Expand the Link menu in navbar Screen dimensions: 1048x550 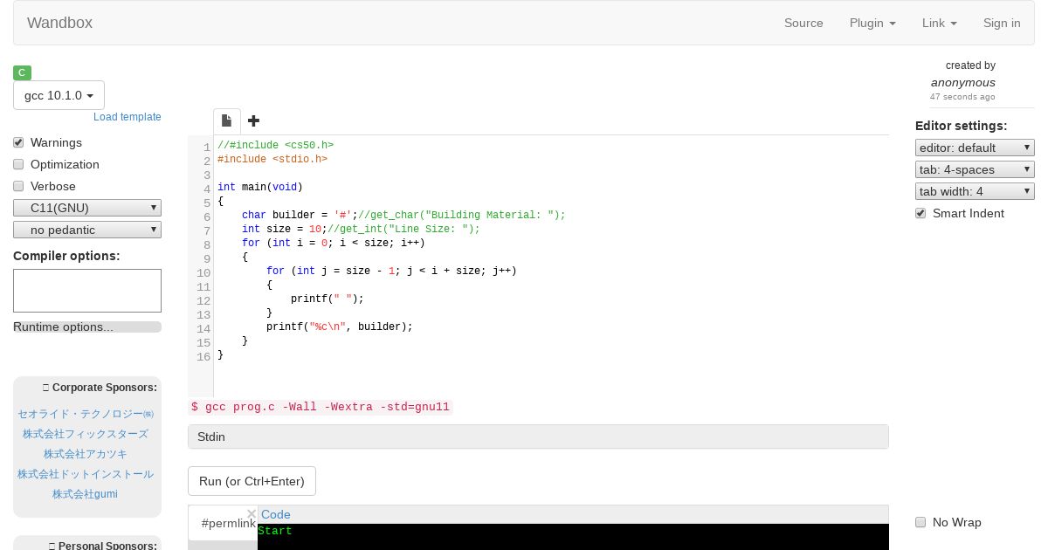940,23
